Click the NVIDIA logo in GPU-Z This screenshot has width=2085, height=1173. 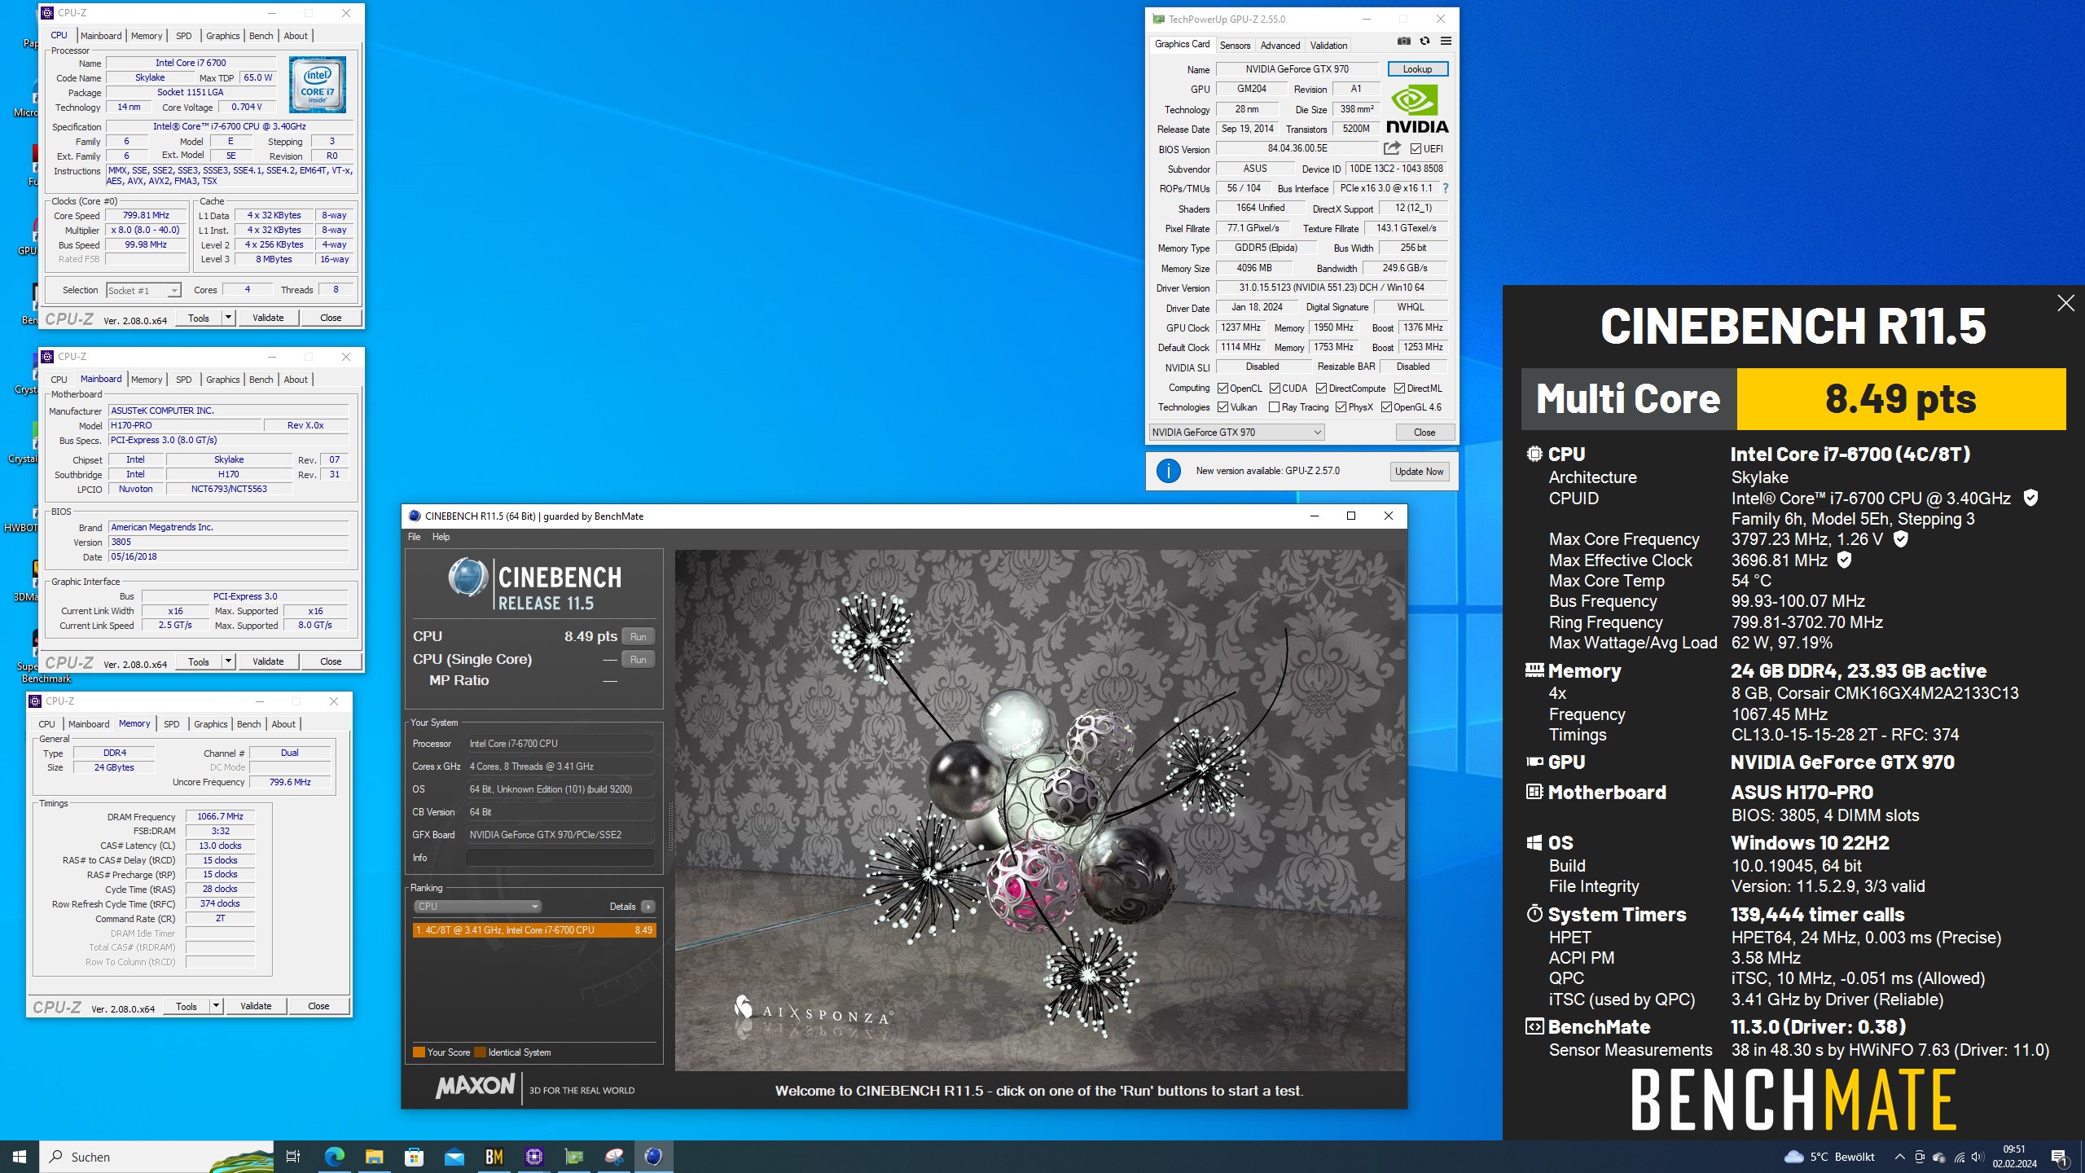[1417, 109]
